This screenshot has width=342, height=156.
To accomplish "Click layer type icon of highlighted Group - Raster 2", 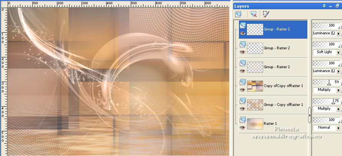I will [x=242, y=26].
